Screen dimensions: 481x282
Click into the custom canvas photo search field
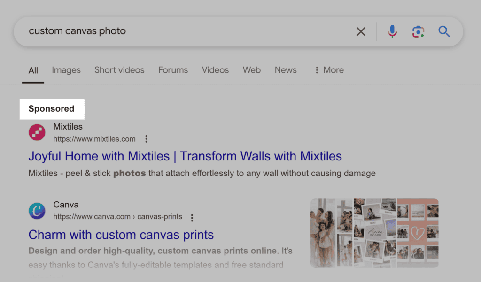tap(188, 31)
